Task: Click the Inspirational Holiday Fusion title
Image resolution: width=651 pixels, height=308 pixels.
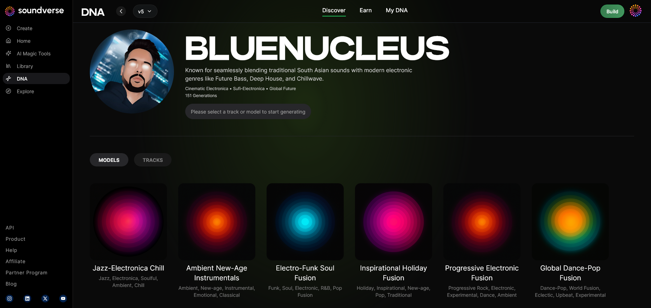Action: point(394,273)
